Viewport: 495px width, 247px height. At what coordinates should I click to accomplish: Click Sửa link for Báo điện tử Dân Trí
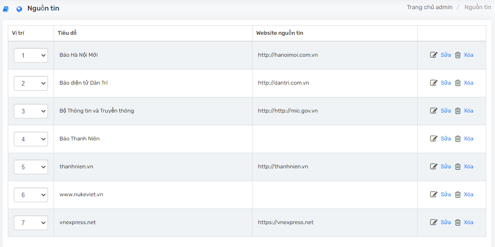446,83
